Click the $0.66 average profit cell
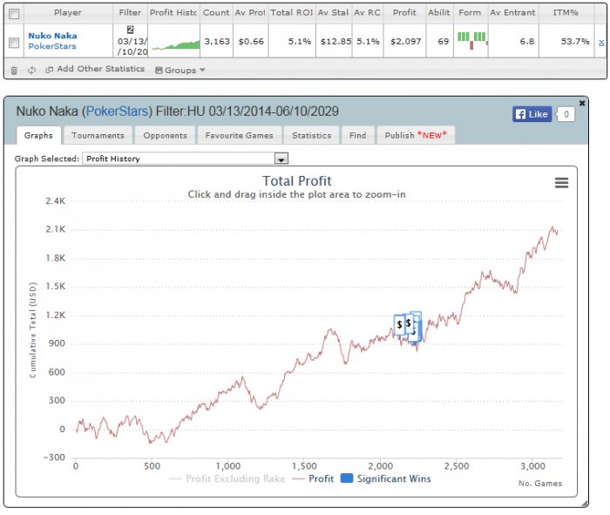610x515 pixels. (251, 42)
